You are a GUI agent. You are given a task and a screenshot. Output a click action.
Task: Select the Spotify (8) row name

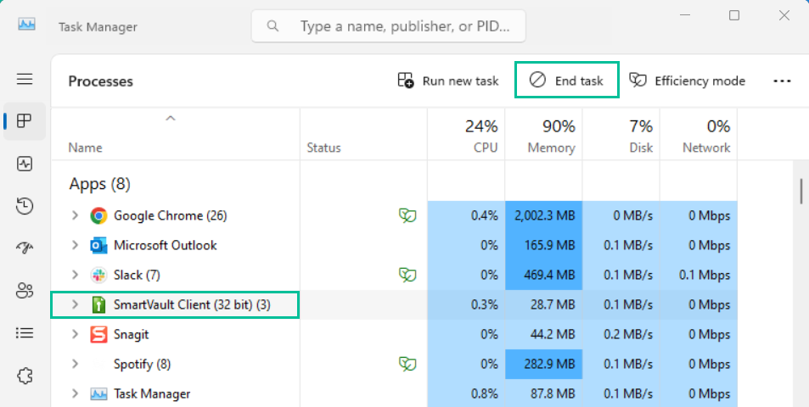[x=142, y=365]
